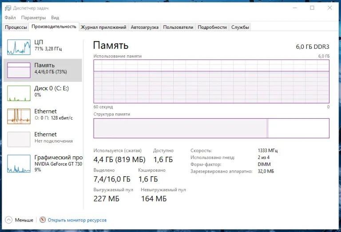Select the Диск 0 (C: E:) mini graph
341x232 pixels.
click(19, 93)
